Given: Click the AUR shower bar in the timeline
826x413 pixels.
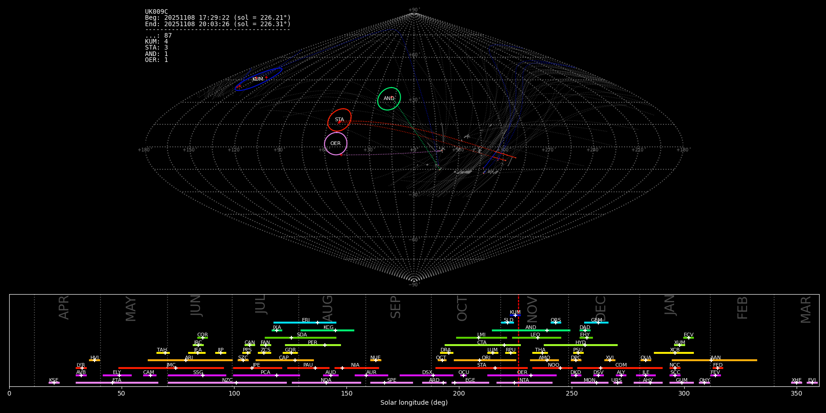Looking at the screenshot, I should pyautogui.click(x=371, y=375).
